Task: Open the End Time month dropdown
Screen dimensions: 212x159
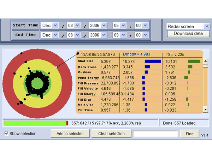Action: point(49,35)
